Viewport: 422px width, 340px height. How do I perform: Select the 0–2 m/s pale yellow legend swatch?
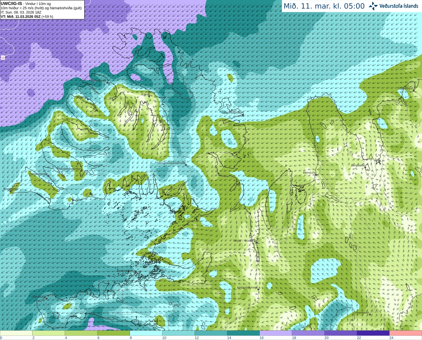click(x=16, y=333)
